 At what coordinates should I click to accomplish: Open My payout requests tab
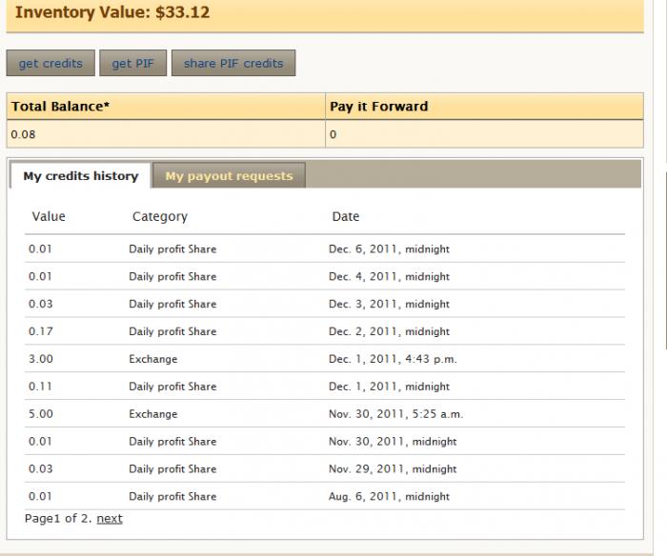pos(230,175)
